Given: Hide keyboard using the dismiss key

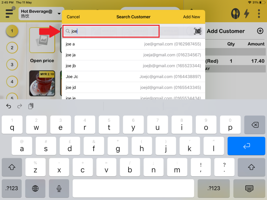Looking at the screenshot, I should click(x=249, y=188).
